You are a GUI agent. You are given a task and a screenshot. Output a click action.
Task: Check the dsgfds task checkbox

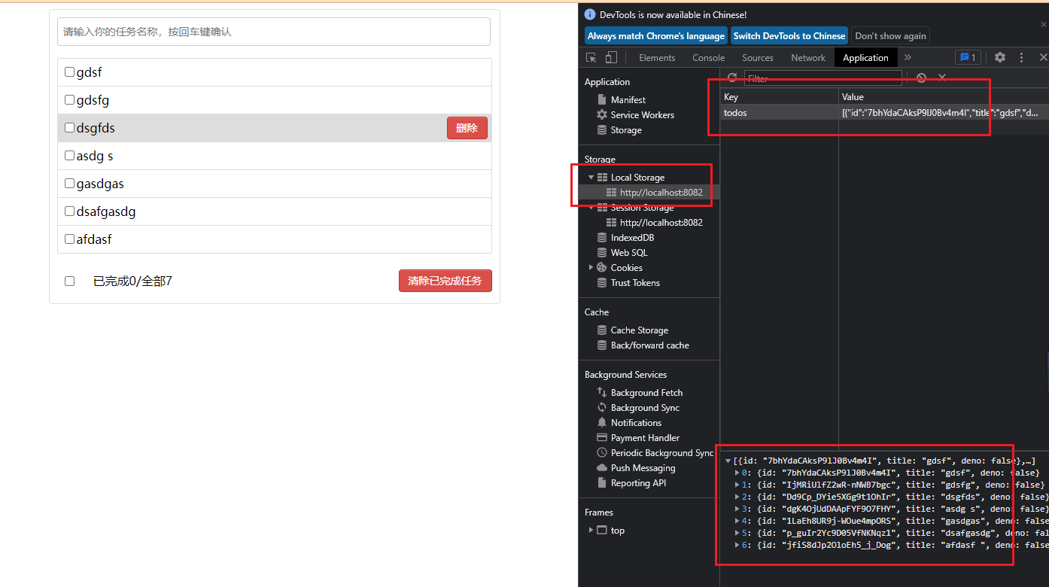pyautogui.click(x=69, y=128)
